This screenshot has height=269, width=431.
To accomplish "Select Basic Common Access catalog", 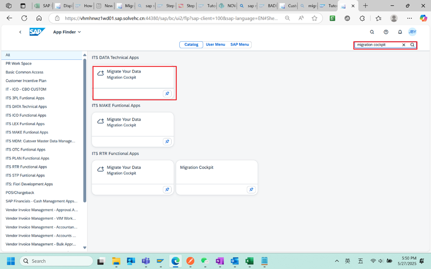I will tap(42, 72).
